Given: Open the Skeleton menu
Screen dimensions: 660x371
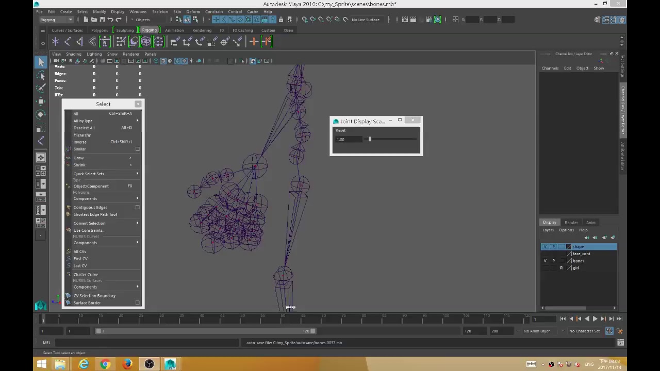Looking at the screenshot, I should [x=160, y=11].
